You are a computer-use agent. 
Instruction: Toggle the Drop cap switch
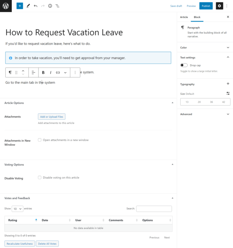pyautogui.click(x=184, y=65)
